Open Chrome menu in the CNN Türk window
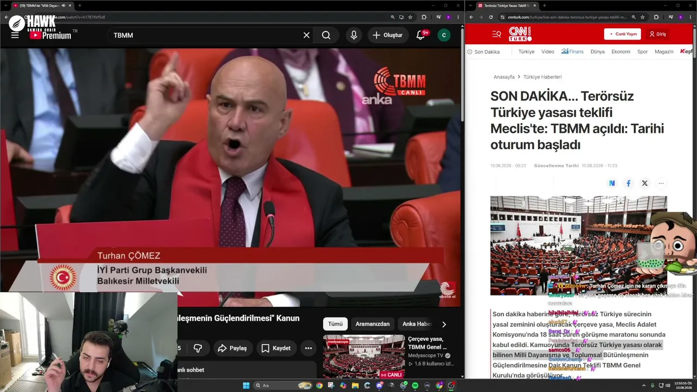This screenshot has height=392, width=697. (x=690, y=17)
